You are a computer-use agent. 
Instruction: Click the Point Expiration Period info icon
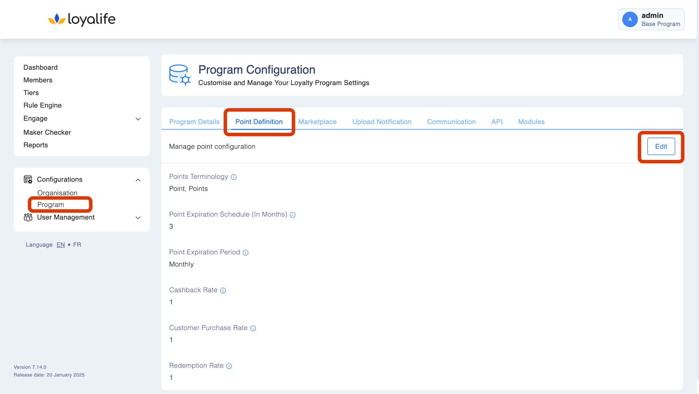click(245, 253)
